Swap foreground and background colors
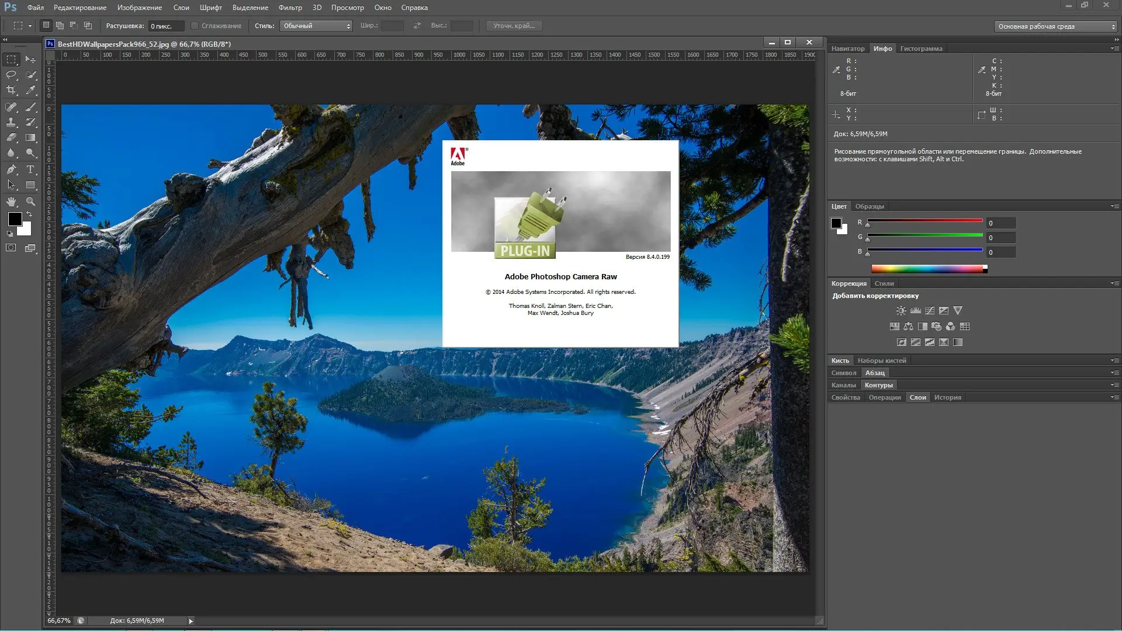The width and height of the screenshot is (1122, 631). (29, 214)
